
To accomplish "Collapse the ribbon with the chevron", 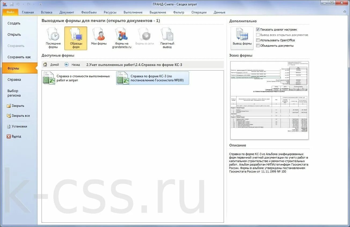I will (x=345, y=12).
